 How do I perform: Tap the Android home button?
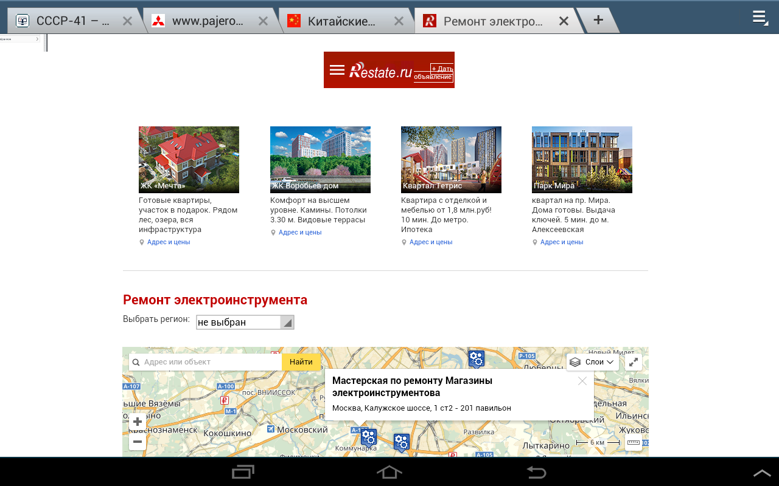pyautogui.click(x=389, y=472)
